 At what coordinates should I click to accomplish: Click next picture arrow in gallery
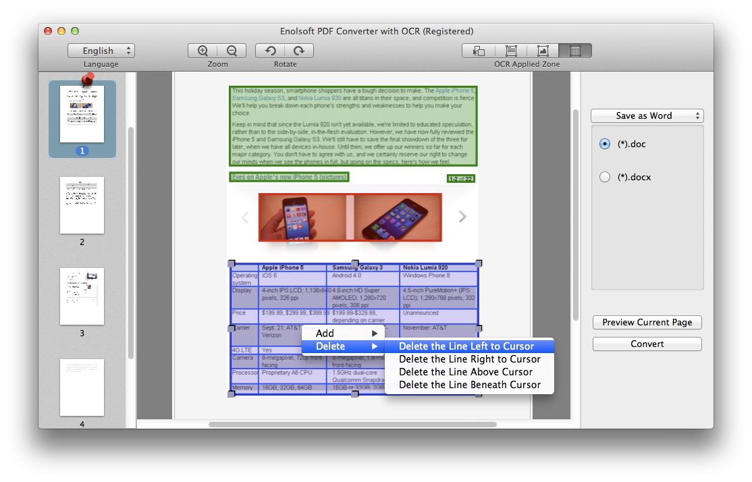click(x=462, y=216)
